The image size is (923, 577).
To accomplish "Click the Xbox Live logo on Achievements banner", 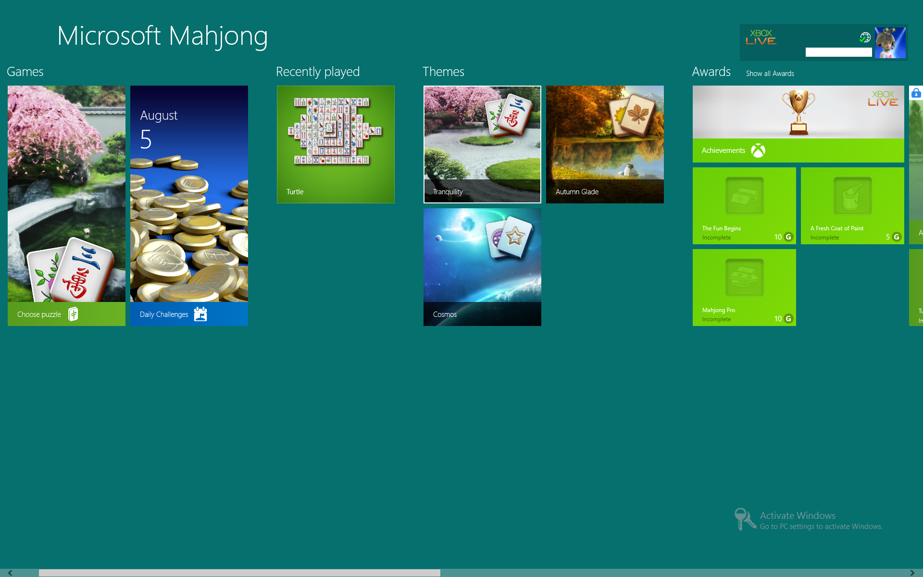I will [x=883, y=98].
